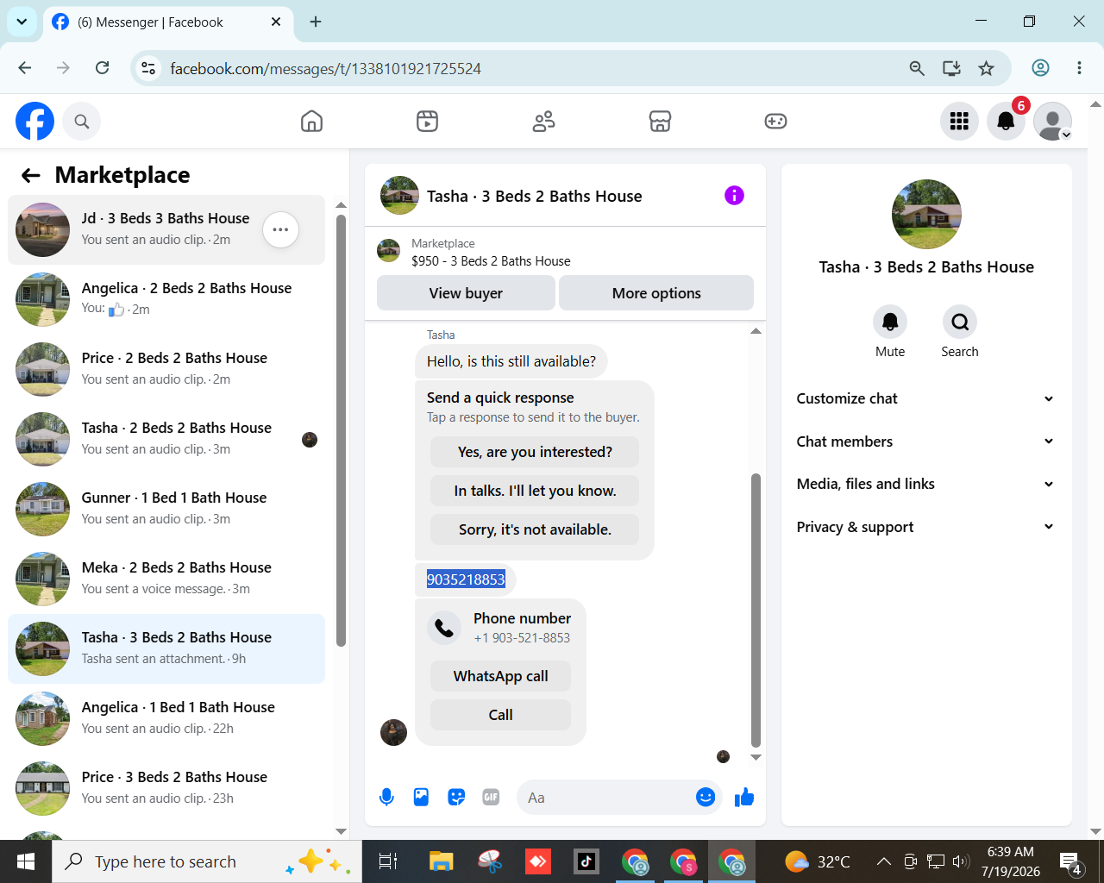This screenshot has width=1104, height=883.
Task: Open Angelica 2 Beds 2 Baths House chat
Action: (x=166, y=300)
